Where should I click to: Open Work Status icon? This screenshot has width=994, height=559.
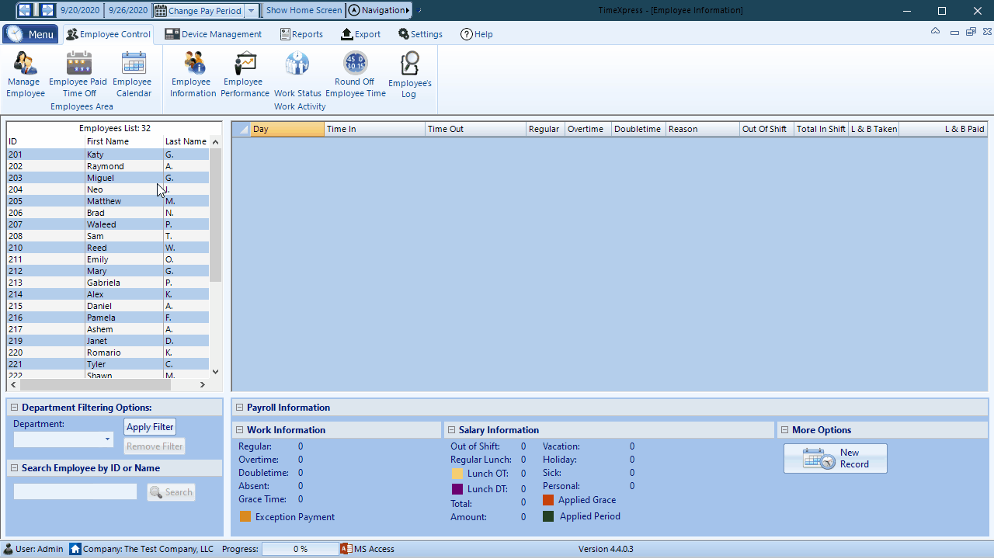(297, 64)
